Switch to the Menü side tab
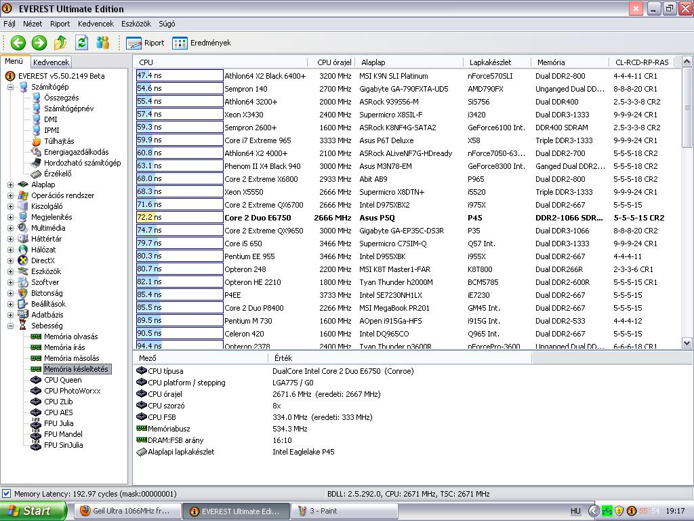The width and height of the screenshot is (694, 521). pos(14,61)
